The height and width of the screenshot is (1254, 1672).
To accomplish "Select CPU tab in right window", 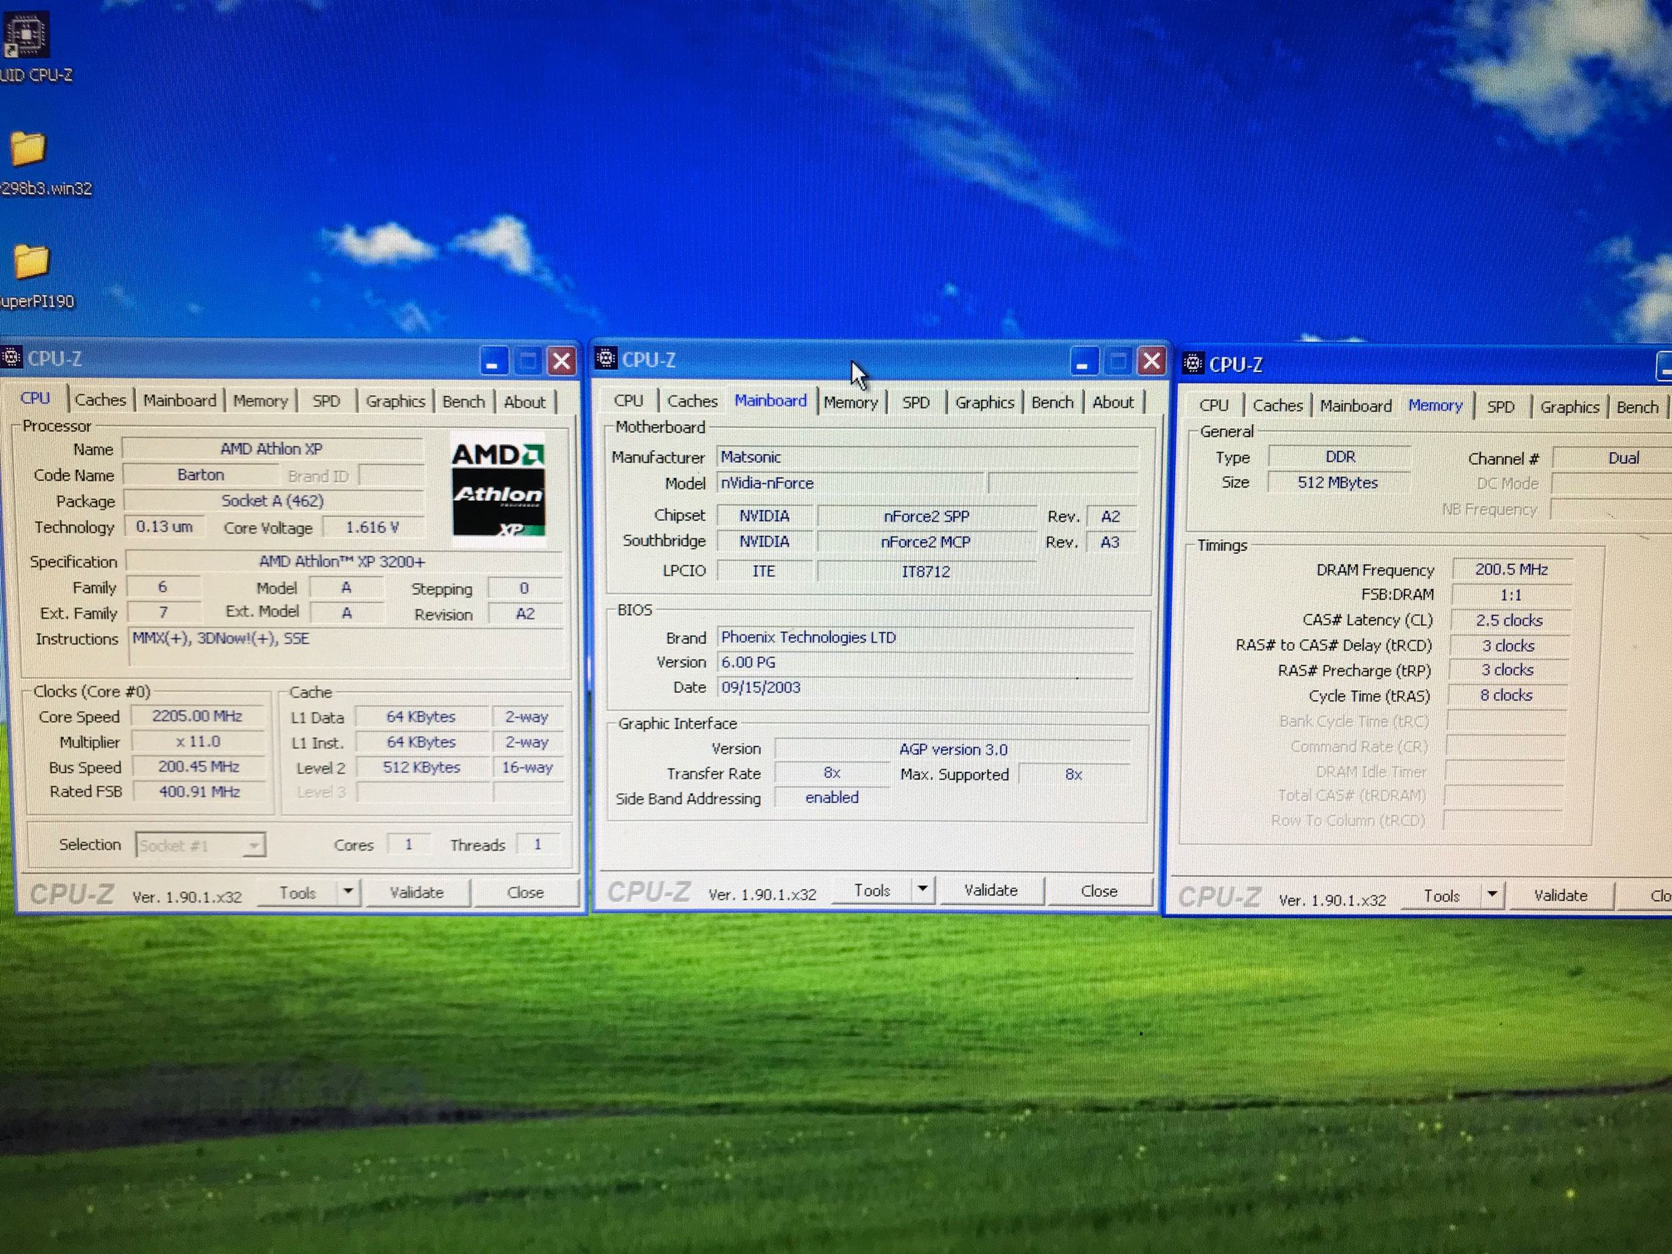I will 1214,405.
